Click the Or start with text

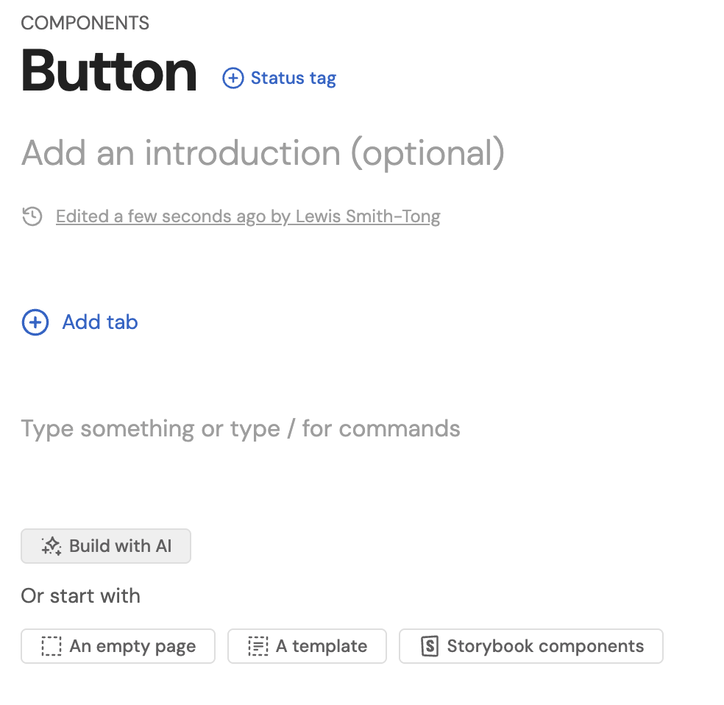point(81,595)
